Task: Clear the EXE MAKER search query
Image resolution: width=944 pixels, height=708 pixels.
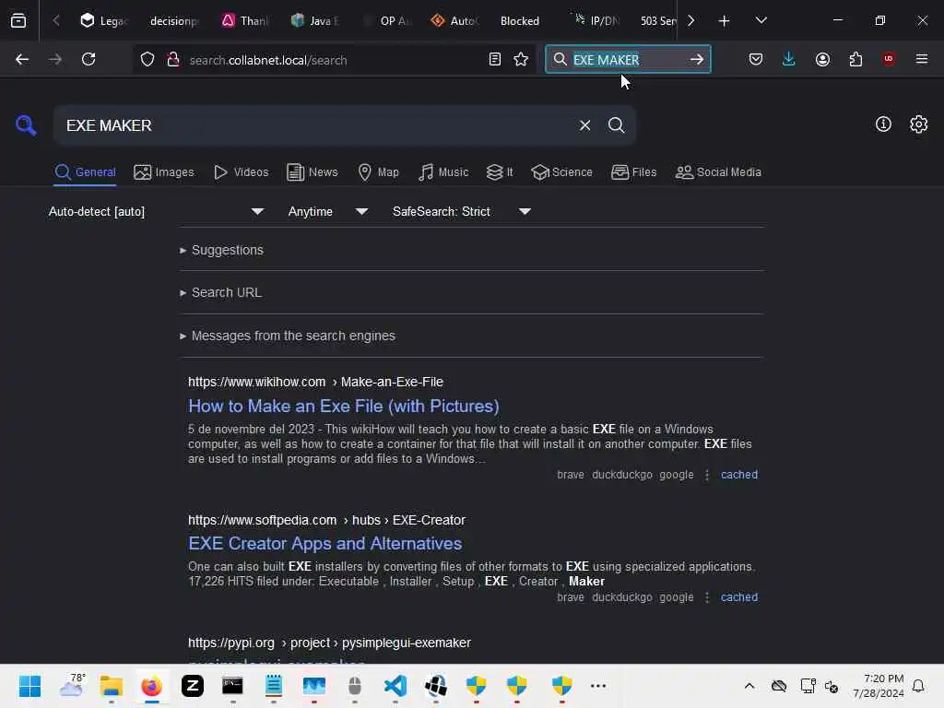Action: (584, 125)
